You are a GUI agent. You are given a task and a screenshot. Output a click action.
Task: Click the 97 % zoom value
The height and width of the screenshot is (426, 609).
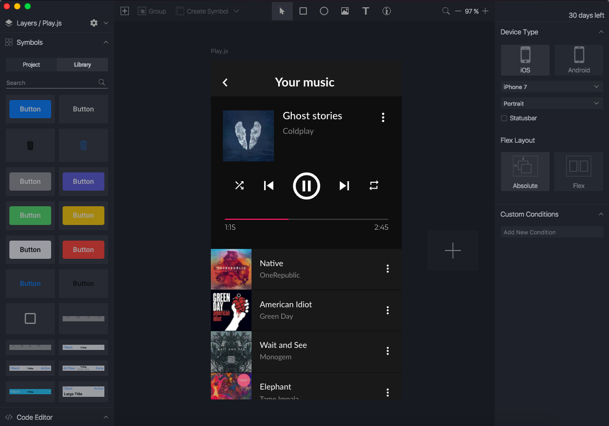pos(472,11)
